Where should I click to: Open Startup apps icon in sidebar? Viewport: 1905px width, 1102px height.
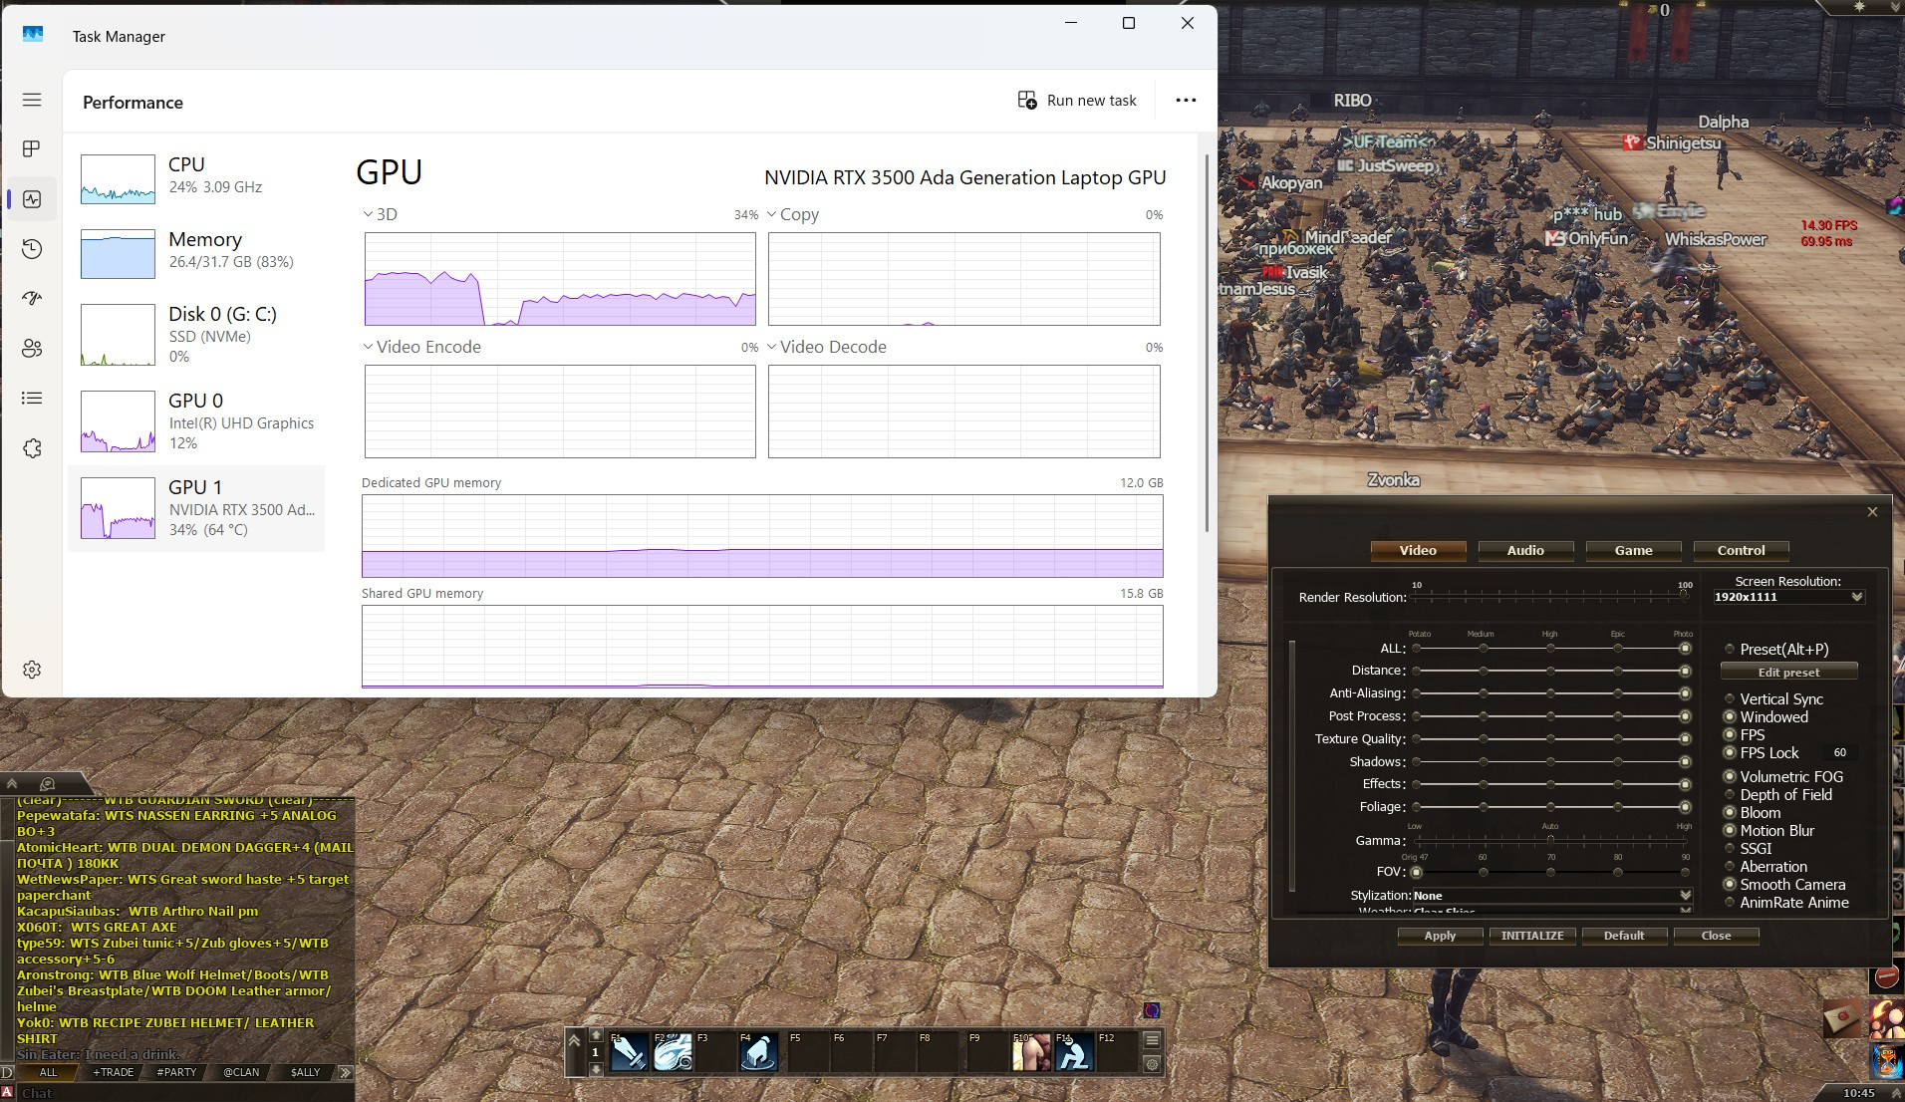(32, 298)
